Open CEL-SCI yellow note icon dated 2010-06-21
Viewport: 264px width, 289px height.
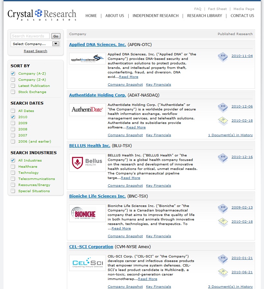(x=223, y=272)
